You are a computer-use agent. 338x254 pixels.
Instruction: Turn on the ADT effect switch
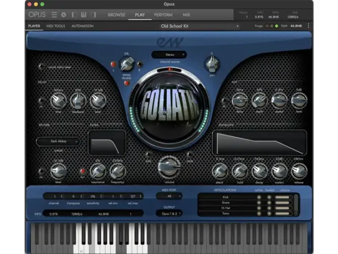(x=224, y=100)
